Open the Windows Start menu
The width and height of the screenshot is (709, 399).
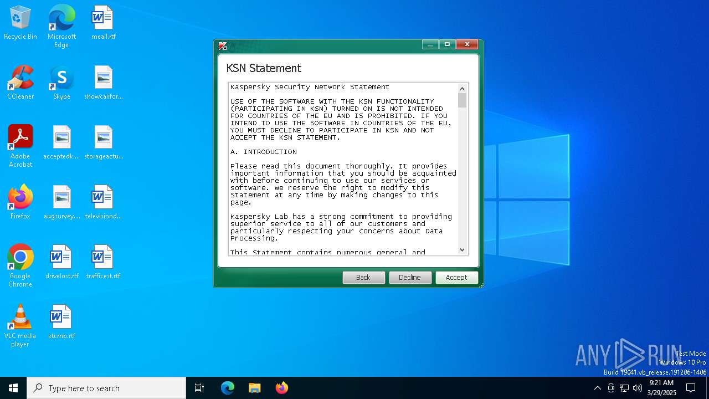tap(13, 388)
